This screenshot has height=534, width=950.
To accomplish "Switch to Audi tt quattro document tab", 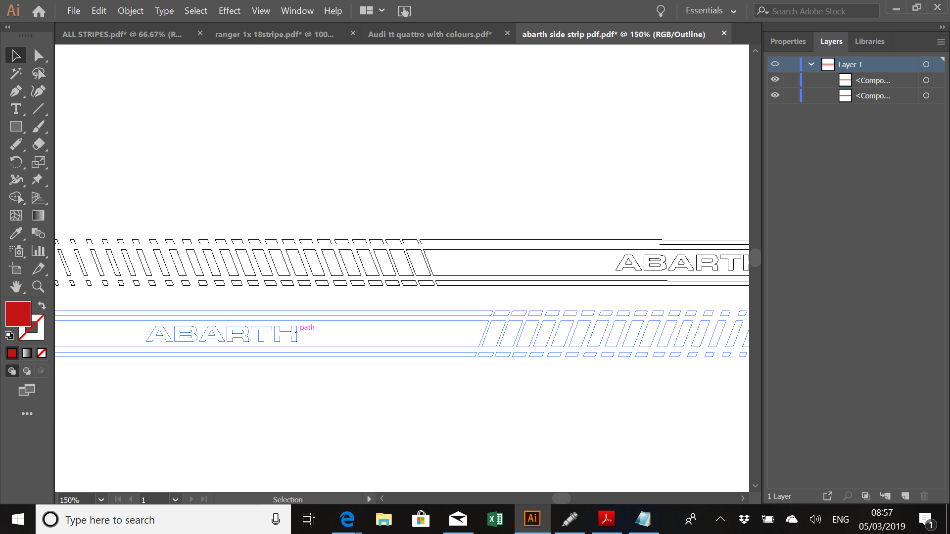I will pyautogui.click(x=429, y=34).
